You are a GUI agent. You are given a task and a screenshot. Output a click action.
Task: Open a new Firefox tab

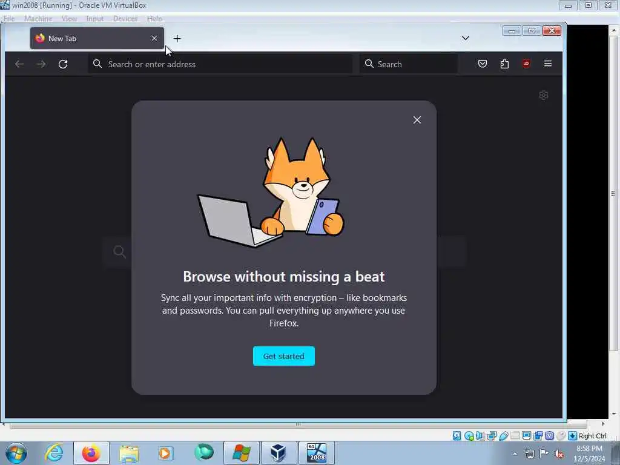pyautogui.click(x=177, y=38)
